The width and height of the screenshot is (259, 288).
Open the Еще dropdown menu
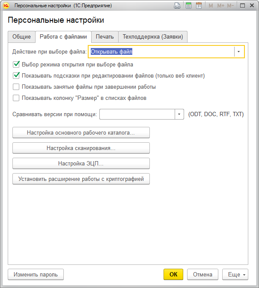pyautogui.click(x=235, y=274)
